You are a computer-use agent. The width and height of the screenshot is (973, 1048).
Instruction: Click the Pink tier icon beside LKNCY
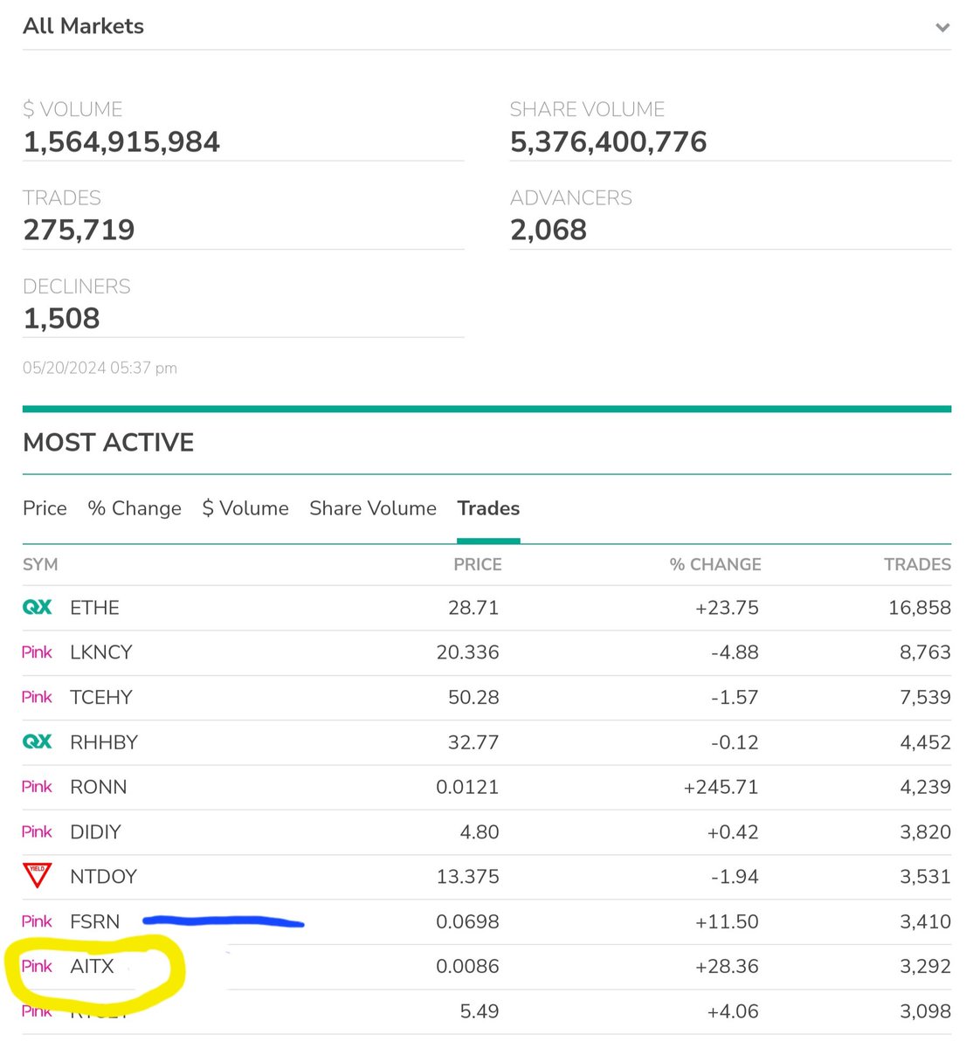[x=38, y=652]
